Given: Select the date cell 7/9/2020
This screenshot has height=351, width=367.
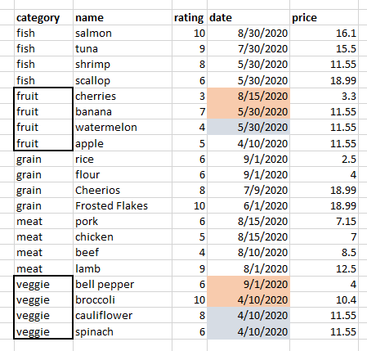Looking at the screenshot, I should [x=248, y=190].
